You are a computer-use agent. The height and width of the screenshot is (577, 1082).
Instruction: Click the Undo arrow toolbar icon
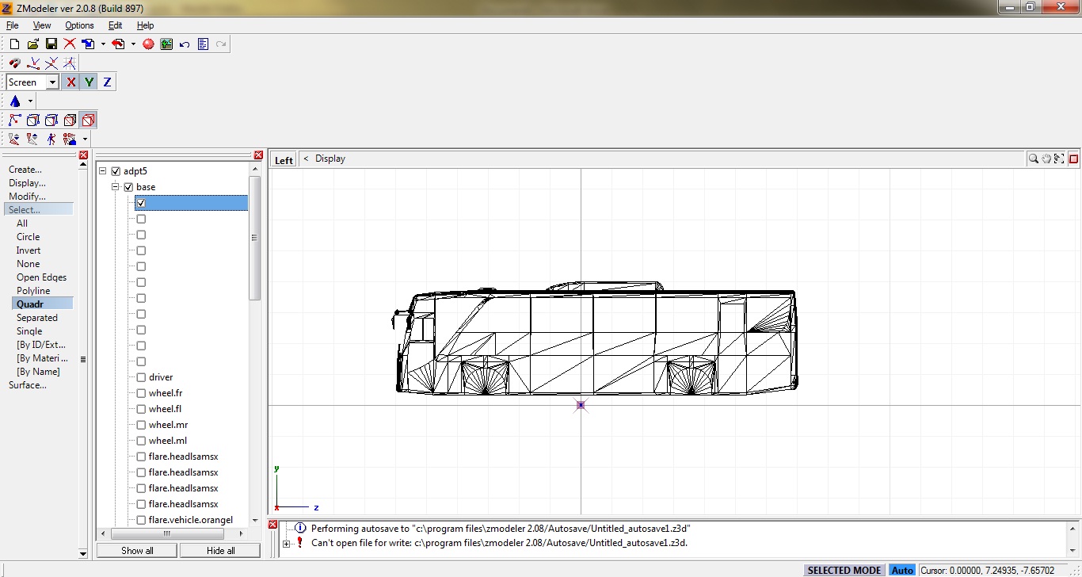pos(184,44)
